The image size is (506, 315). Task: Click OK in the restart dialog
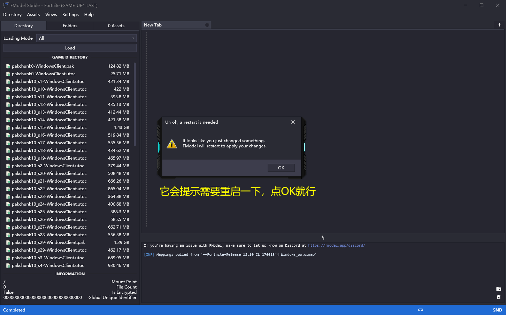point(281,168)
